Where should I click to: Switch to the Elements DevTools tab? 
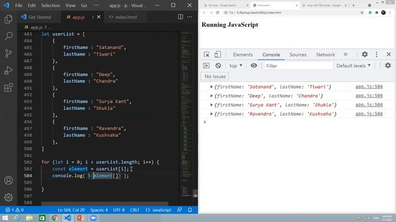(x=243, y=55)
